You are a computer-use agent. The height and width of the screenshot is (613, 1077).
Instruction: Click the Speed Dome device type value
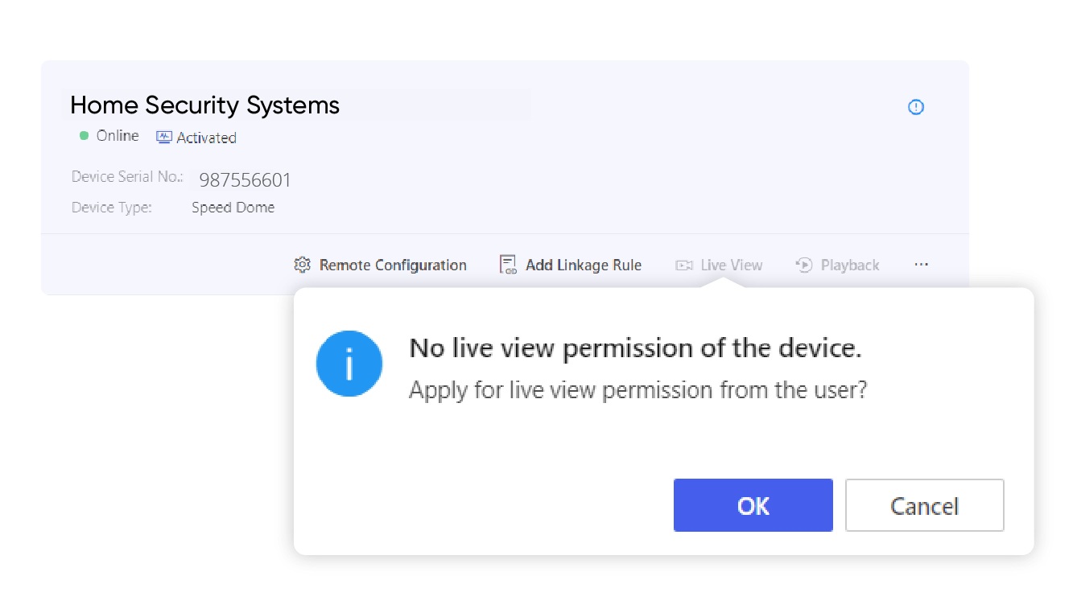tap(233, 208)
